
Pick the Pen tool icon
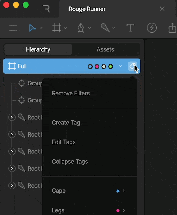click(81, 28)
